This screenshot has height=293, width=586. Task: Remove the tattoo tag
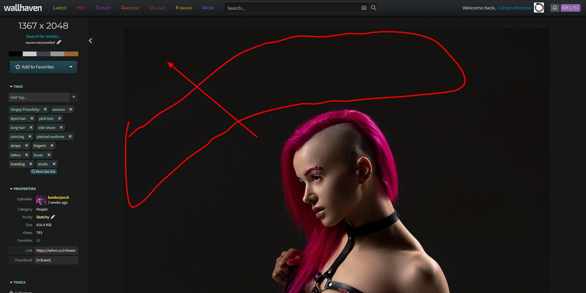pos(27,155)
